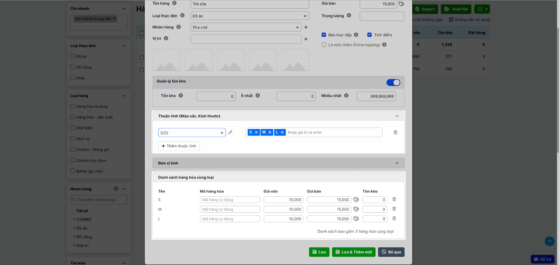Check the Đồ ăn filter under Loại thực đơn
This screenshot has height=265, width=559.
coord(72,56)
